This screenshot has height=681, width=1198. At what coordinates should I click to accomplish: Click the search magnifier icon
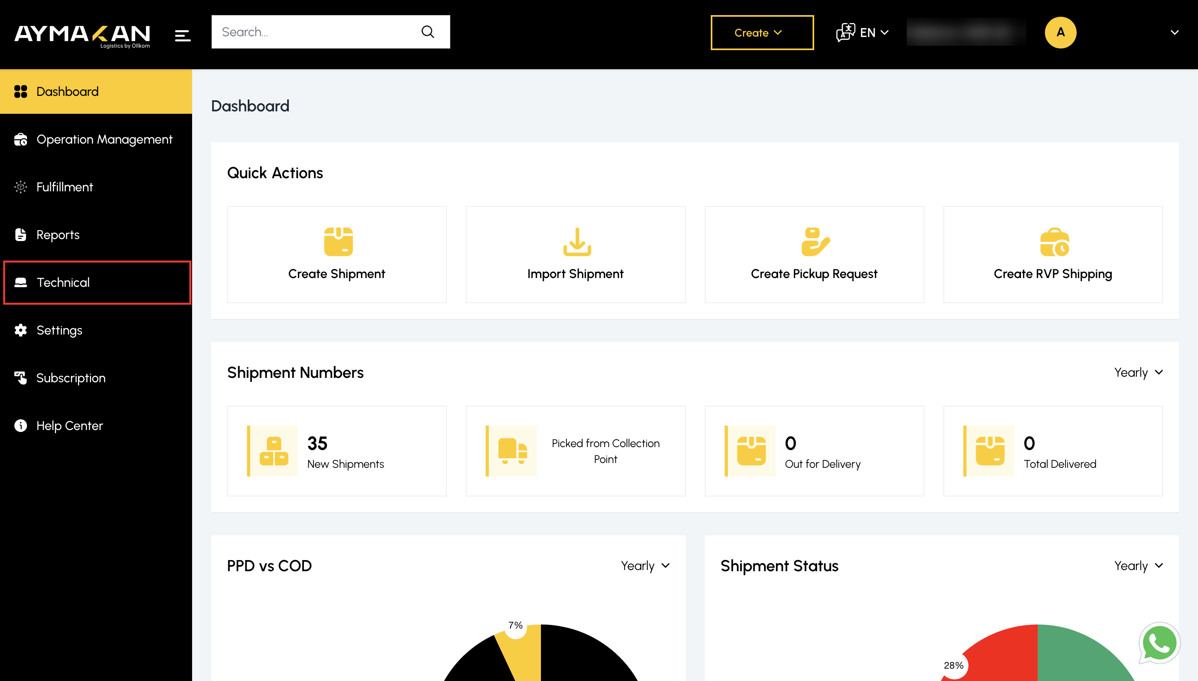tap(428, 32)
